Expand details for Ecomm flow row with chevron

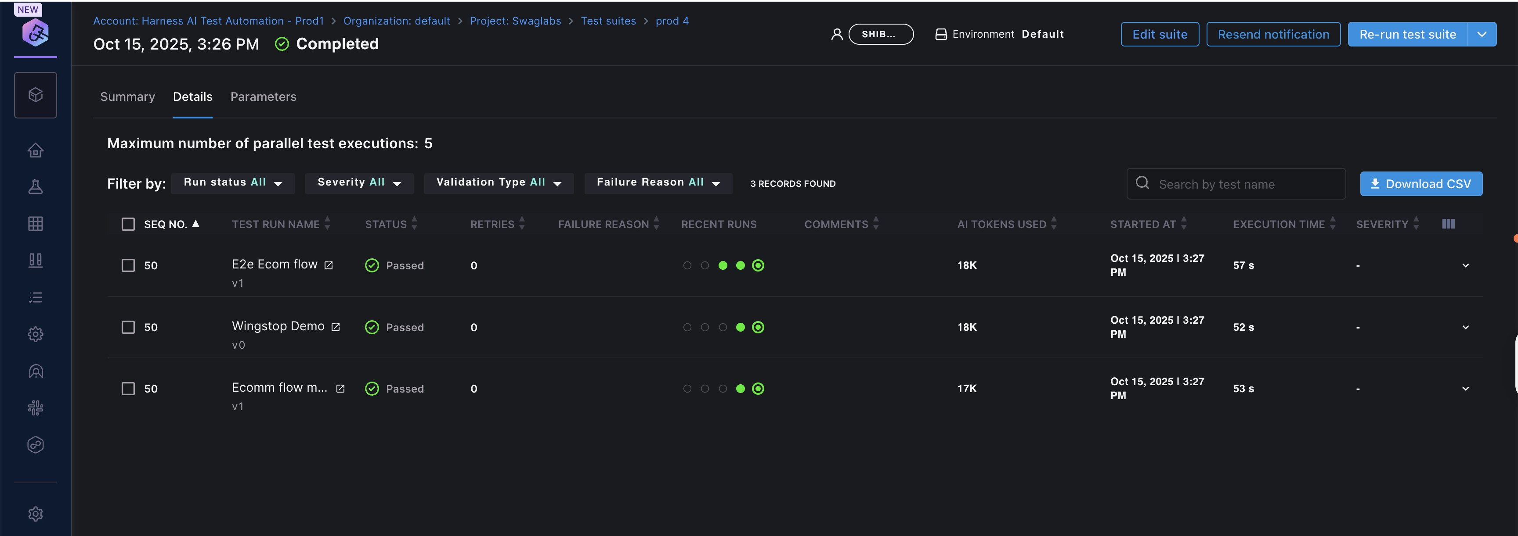pyautogui.click(x=1466, y=388)
